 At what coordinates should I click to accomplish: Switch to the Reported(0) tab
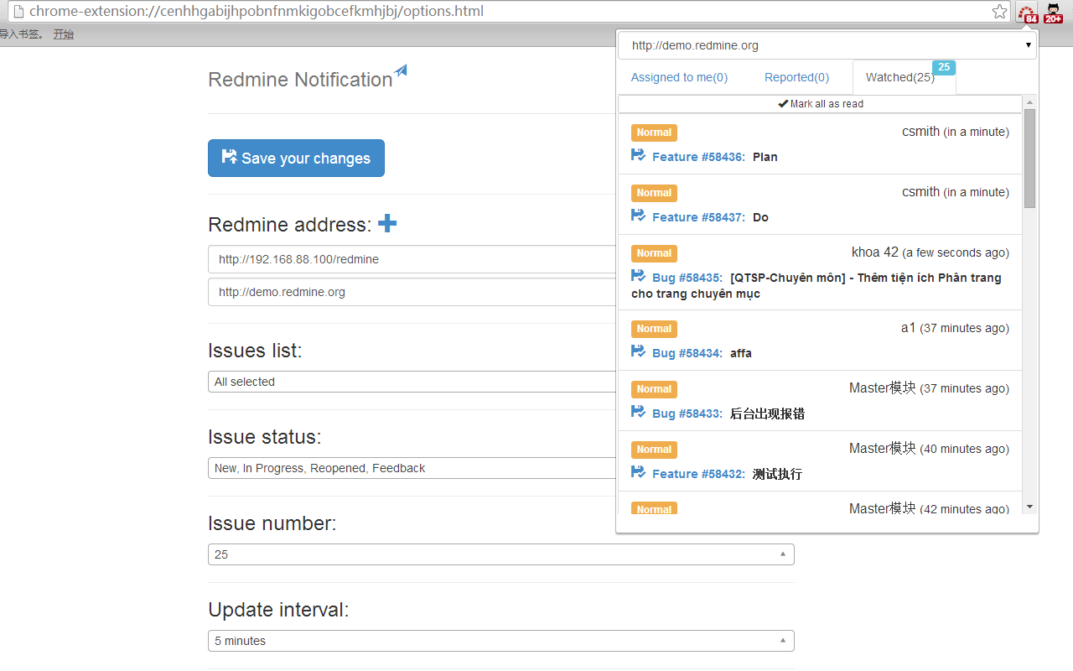pyautogui.click(x=796, y=77)
